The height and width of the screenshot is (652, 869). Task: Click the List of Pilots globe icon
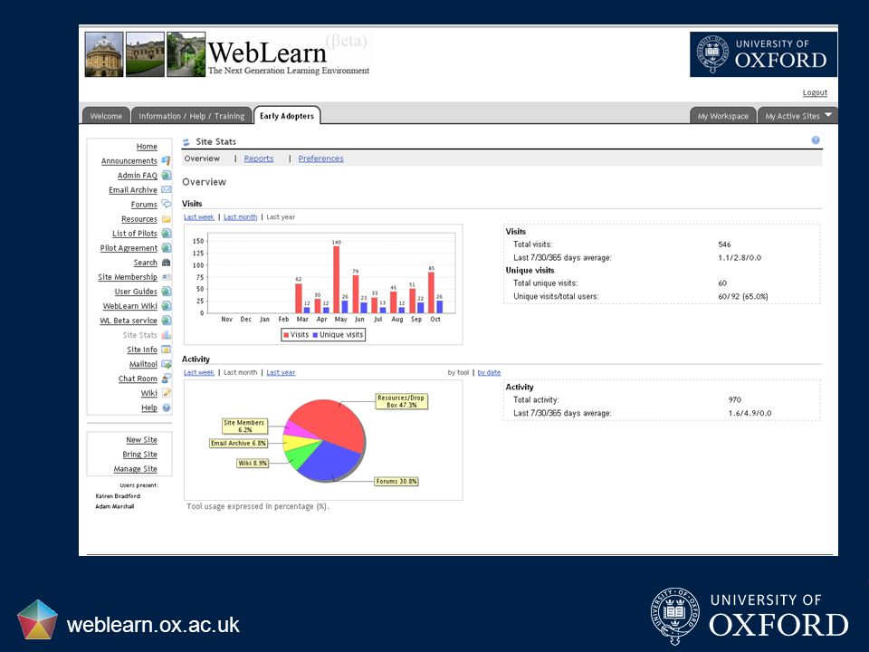coord(166,234)
